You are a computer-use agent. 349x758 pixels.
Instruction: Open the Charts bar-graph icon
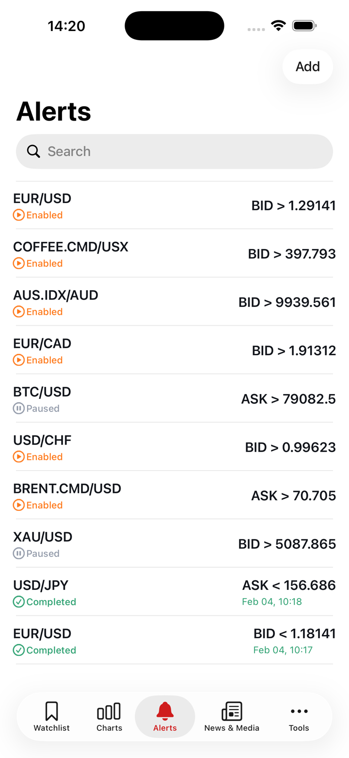pyautogui.click(x=109, y=711)
